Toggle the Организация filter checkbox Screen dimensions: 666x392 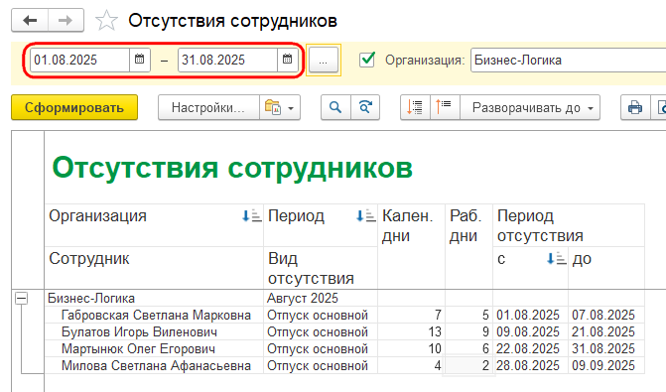pos(367,60)
